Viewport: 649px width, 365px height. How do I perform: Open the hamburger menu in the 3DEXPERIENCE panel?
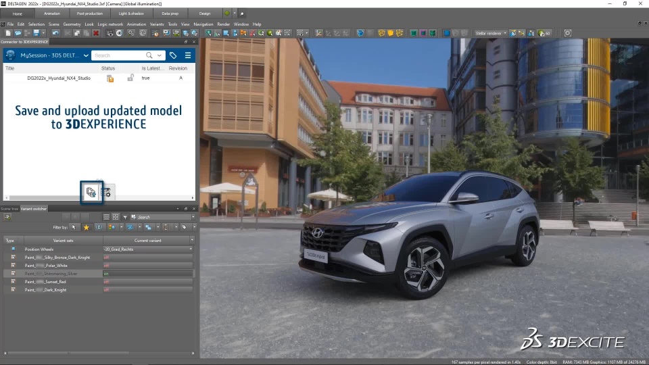[188, 55]
